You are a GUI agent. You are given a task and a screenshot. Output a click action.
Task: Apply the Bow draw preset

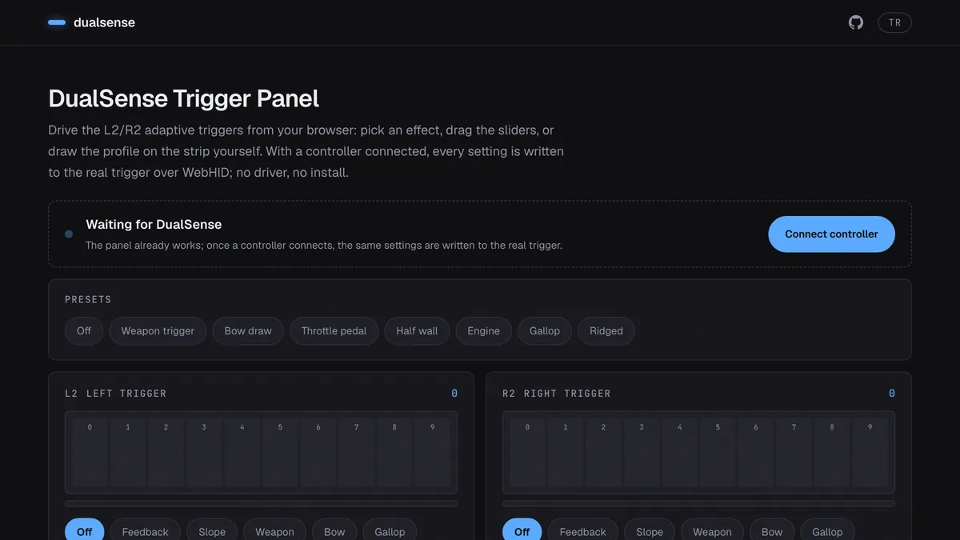pos(248,330)
